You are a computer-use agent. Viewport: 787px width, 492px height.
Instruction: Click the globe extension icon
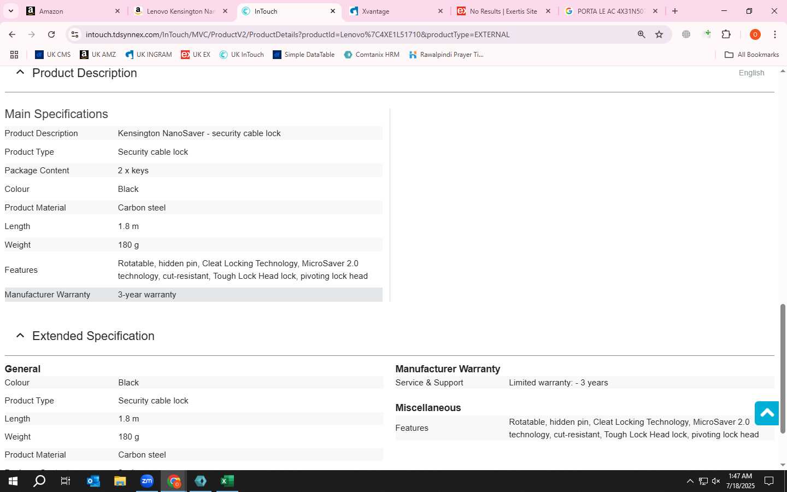click(686, 34)
